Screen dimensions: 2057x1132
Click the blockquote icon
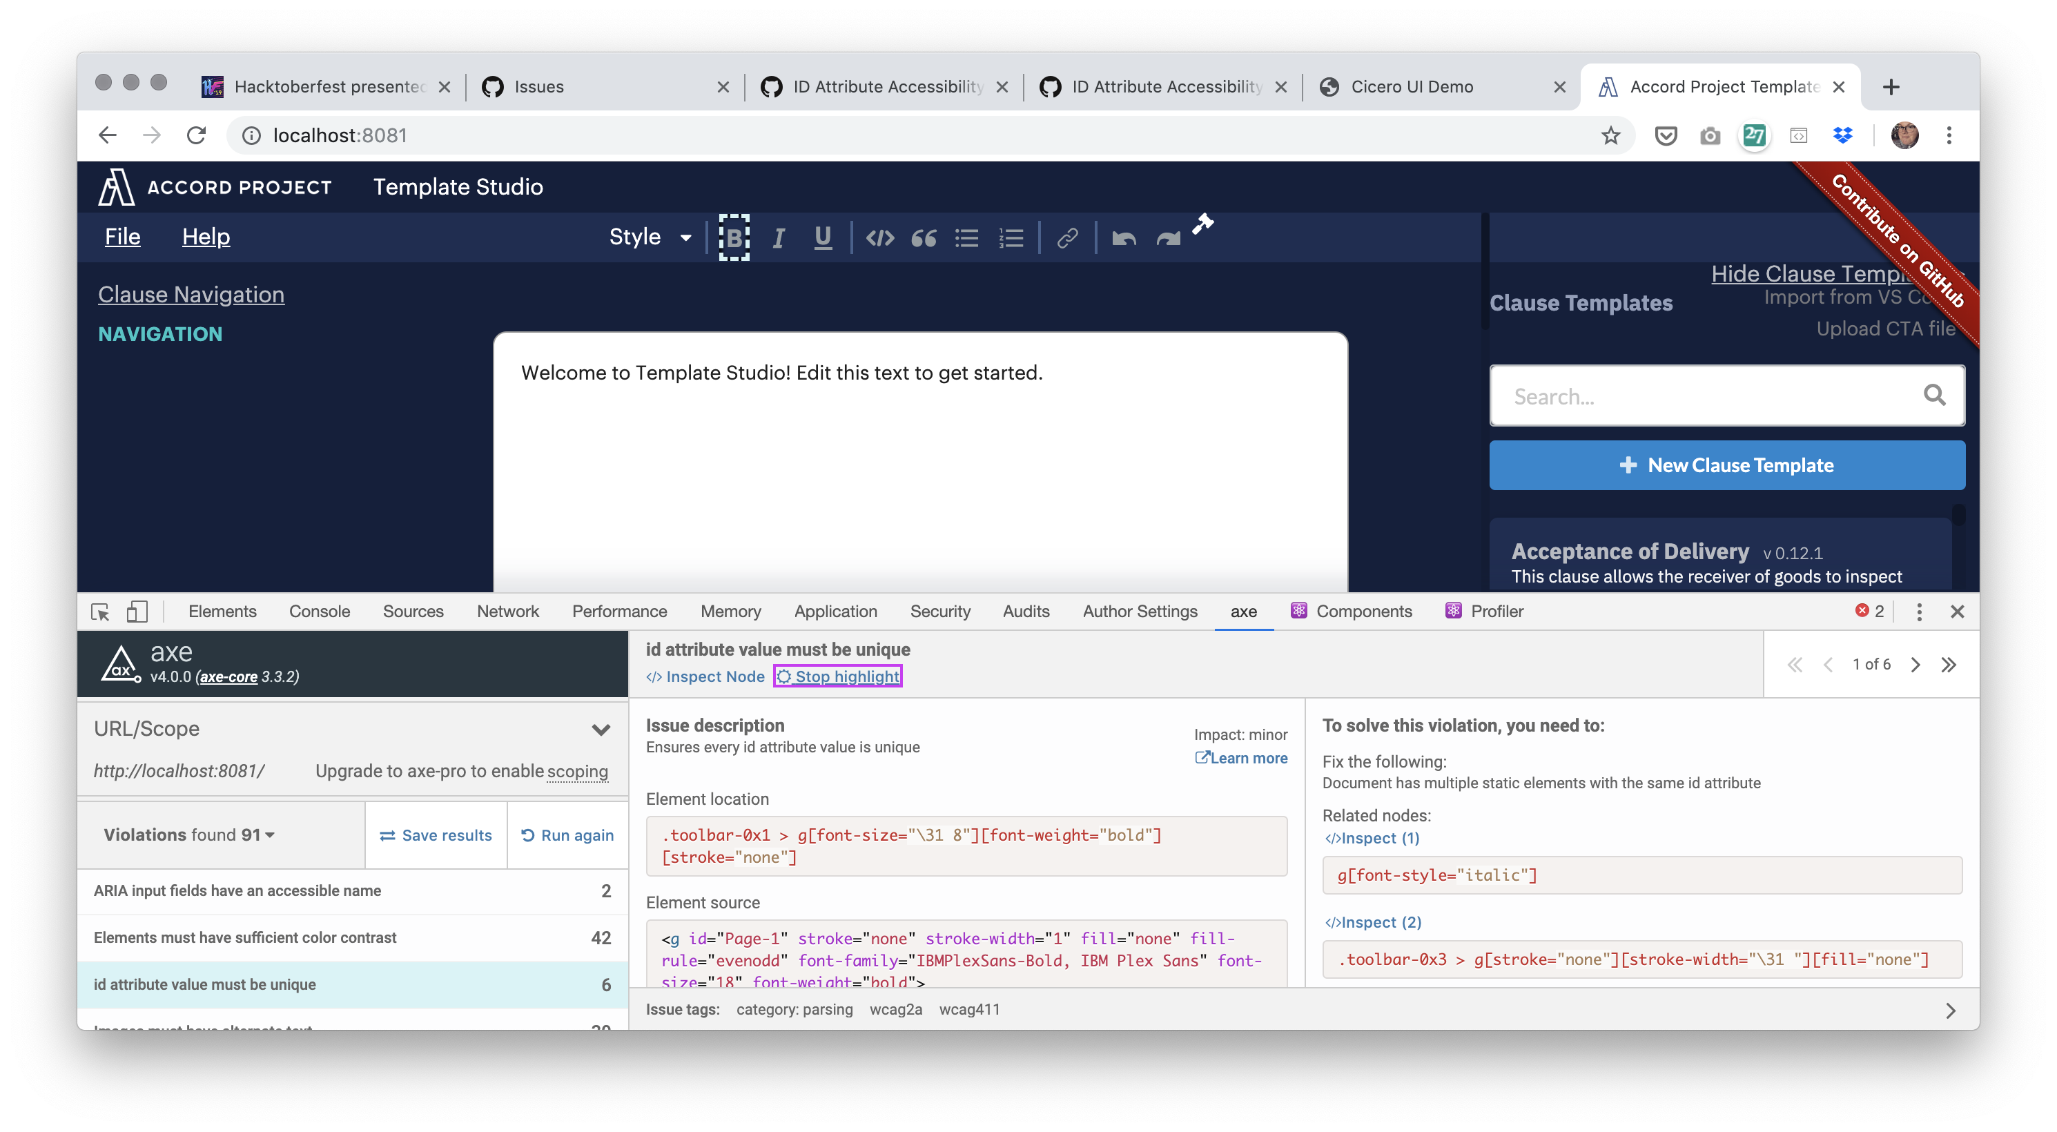[924, 237]
